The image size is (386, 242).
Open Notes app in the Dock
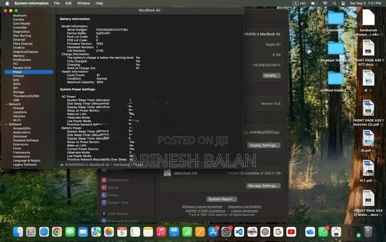coord(148,232)
